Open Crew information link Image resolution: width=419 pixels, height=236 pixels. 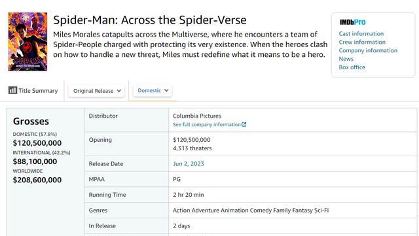point(362,42)
